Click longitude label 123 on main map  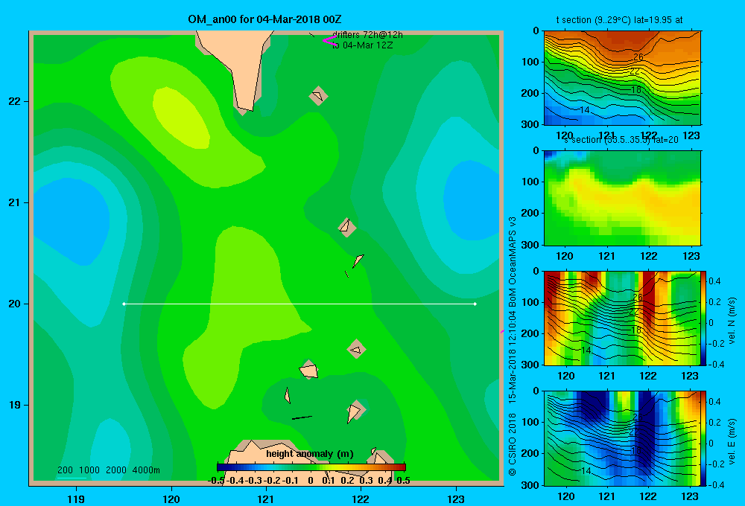[456, 499]
